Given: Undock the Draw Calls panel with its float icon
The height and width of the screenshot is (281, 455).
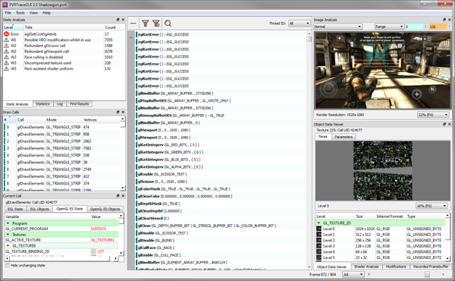Looking at the screenshot, I should (x=118, y=112).
